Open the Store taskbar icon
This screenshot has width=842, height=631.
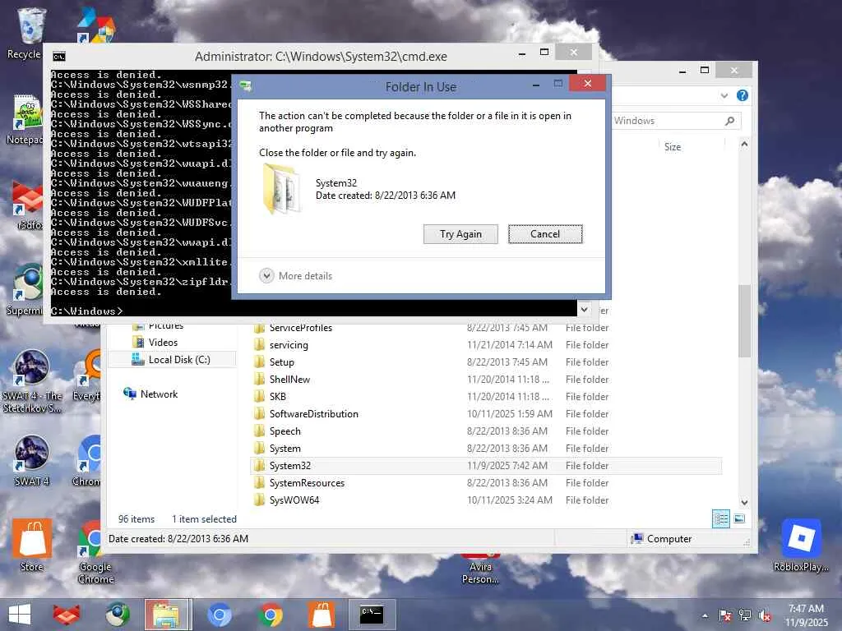tap(322, 615)
